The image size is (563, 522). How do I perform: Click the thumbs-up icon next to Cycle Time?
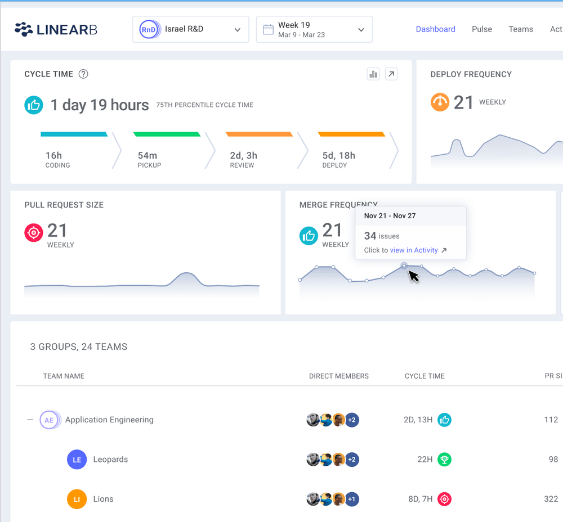click(x=34, y=105)
